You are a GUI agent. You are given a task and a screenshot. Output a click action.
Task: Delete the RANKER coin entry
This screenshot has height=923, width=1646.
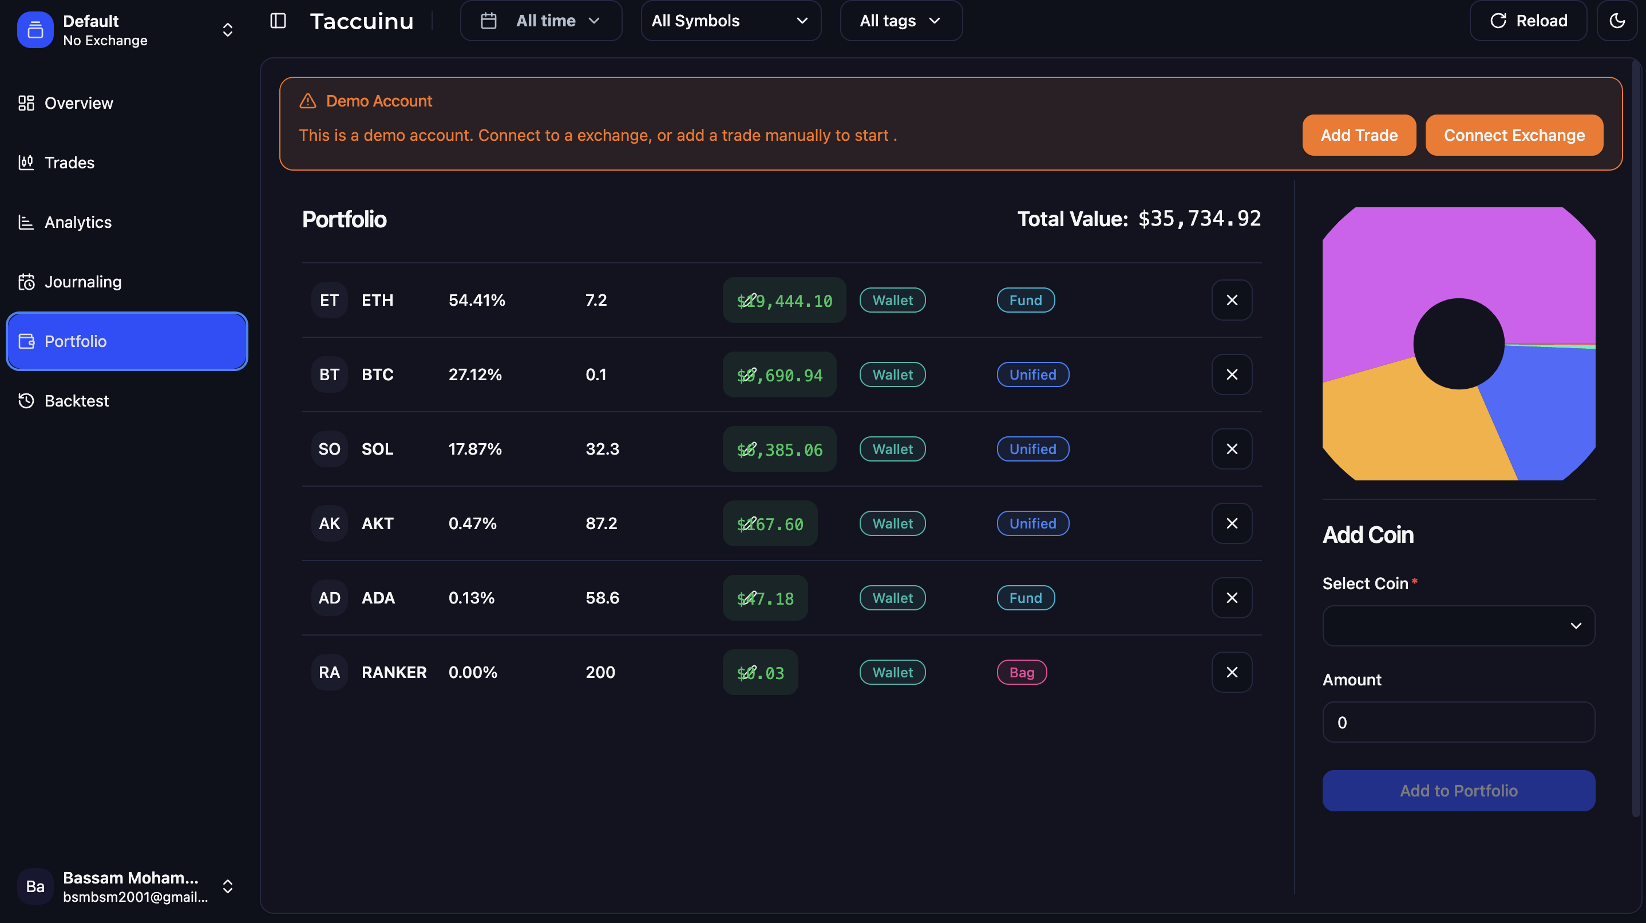click(x=1231, y=672)
